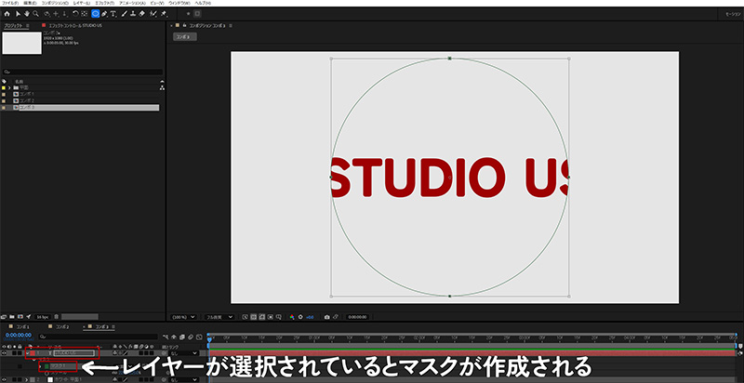The image size is (744, 383).
Task: Open the resolution quality dropdown
Action: click(x=219, y=317)
